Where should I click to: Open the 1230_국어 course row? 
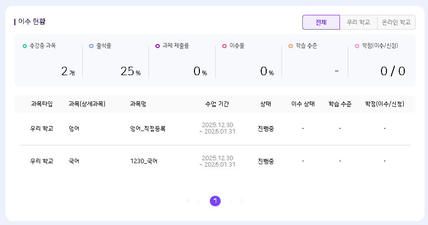[x=144, y=161]
